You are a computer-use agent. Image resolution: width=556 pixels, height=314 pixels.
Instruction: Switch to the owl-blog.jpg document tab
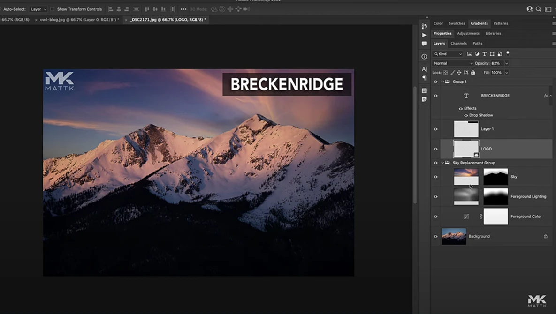(79, 20)
